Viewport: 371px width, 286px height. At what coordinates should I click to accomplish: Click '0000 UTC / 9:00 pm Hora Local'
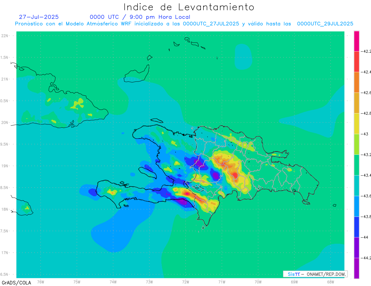(x=140, y=17)
